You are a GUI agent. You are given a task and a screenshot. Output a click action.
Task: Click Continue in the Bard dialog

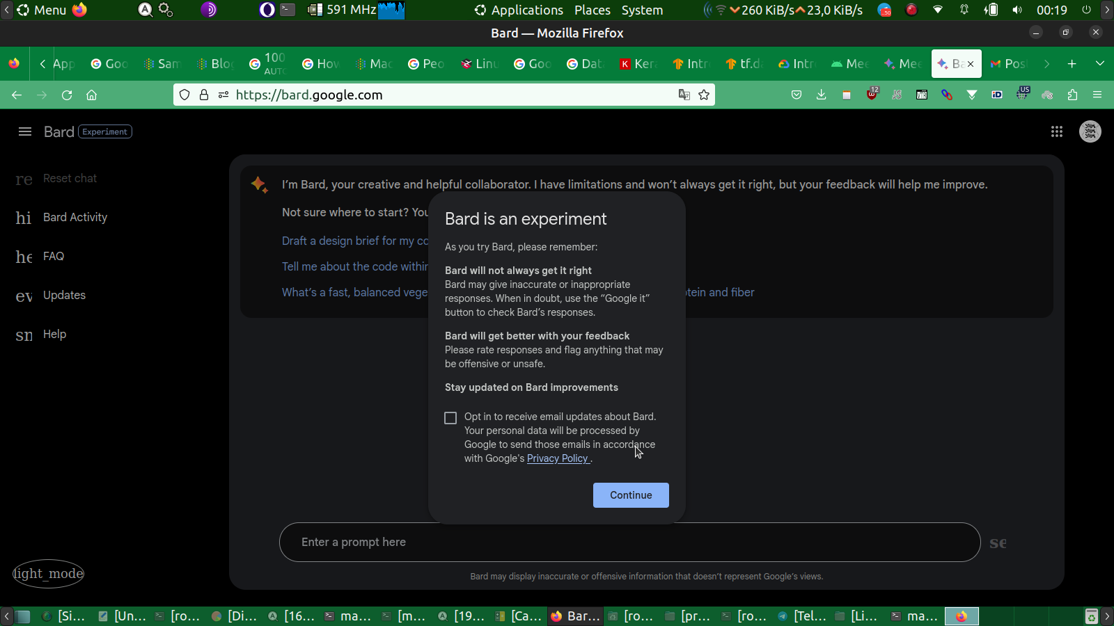tap(631, 495)
